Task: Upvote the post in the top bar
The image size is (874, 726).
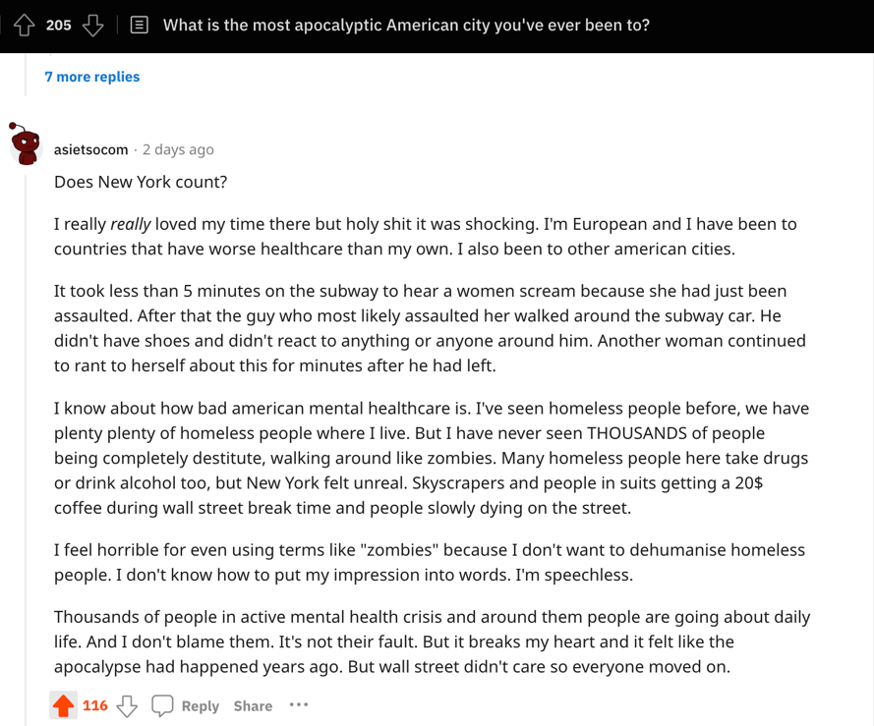Action: 24,26
